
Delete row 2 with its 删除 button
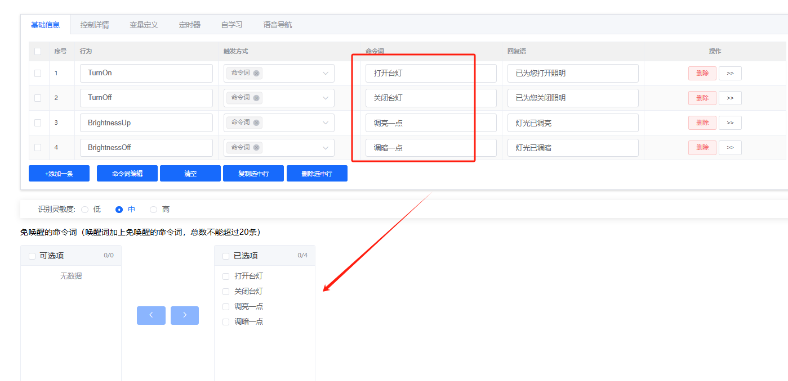pos(702,98)
